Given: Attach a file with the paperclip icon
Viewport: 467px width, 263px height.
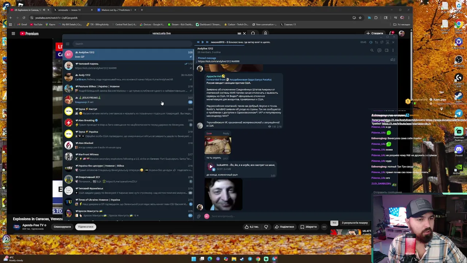Looking at the screenshot, I should [x=199, y=216].
